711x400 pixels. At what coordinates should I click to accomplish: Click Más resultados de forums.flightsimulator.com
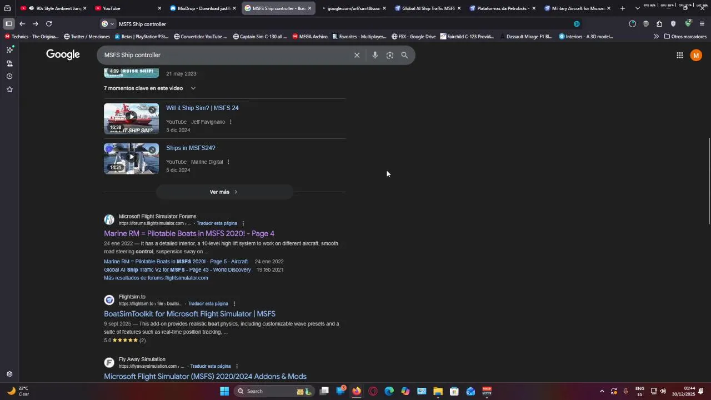coord(156,278)
